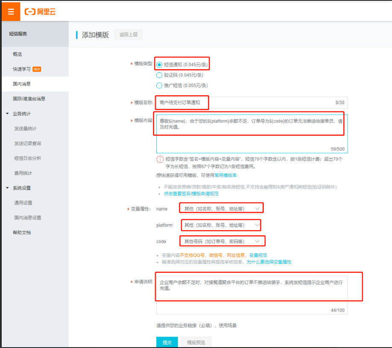The image size is (392, 348).
Task: Select 短信通知 radio button
Action: (x=159, y=64)
